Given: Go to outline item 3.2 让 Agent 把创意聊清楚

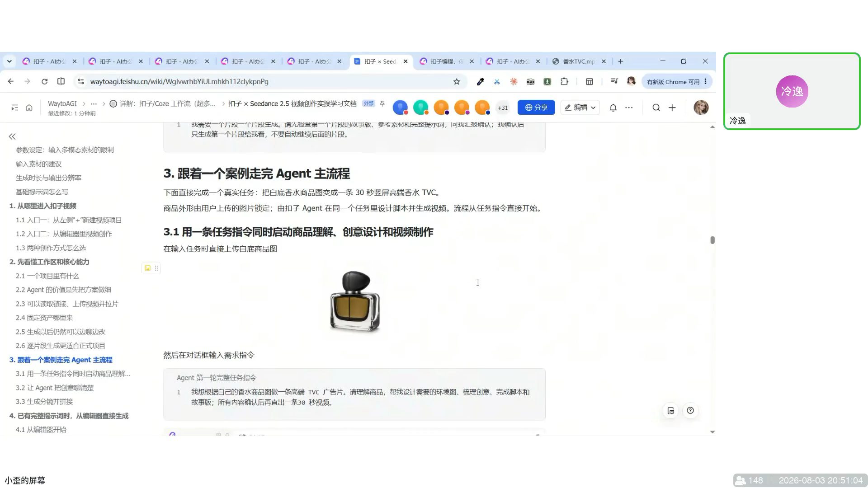Looking at the screenshot, I should click(55, 388).
